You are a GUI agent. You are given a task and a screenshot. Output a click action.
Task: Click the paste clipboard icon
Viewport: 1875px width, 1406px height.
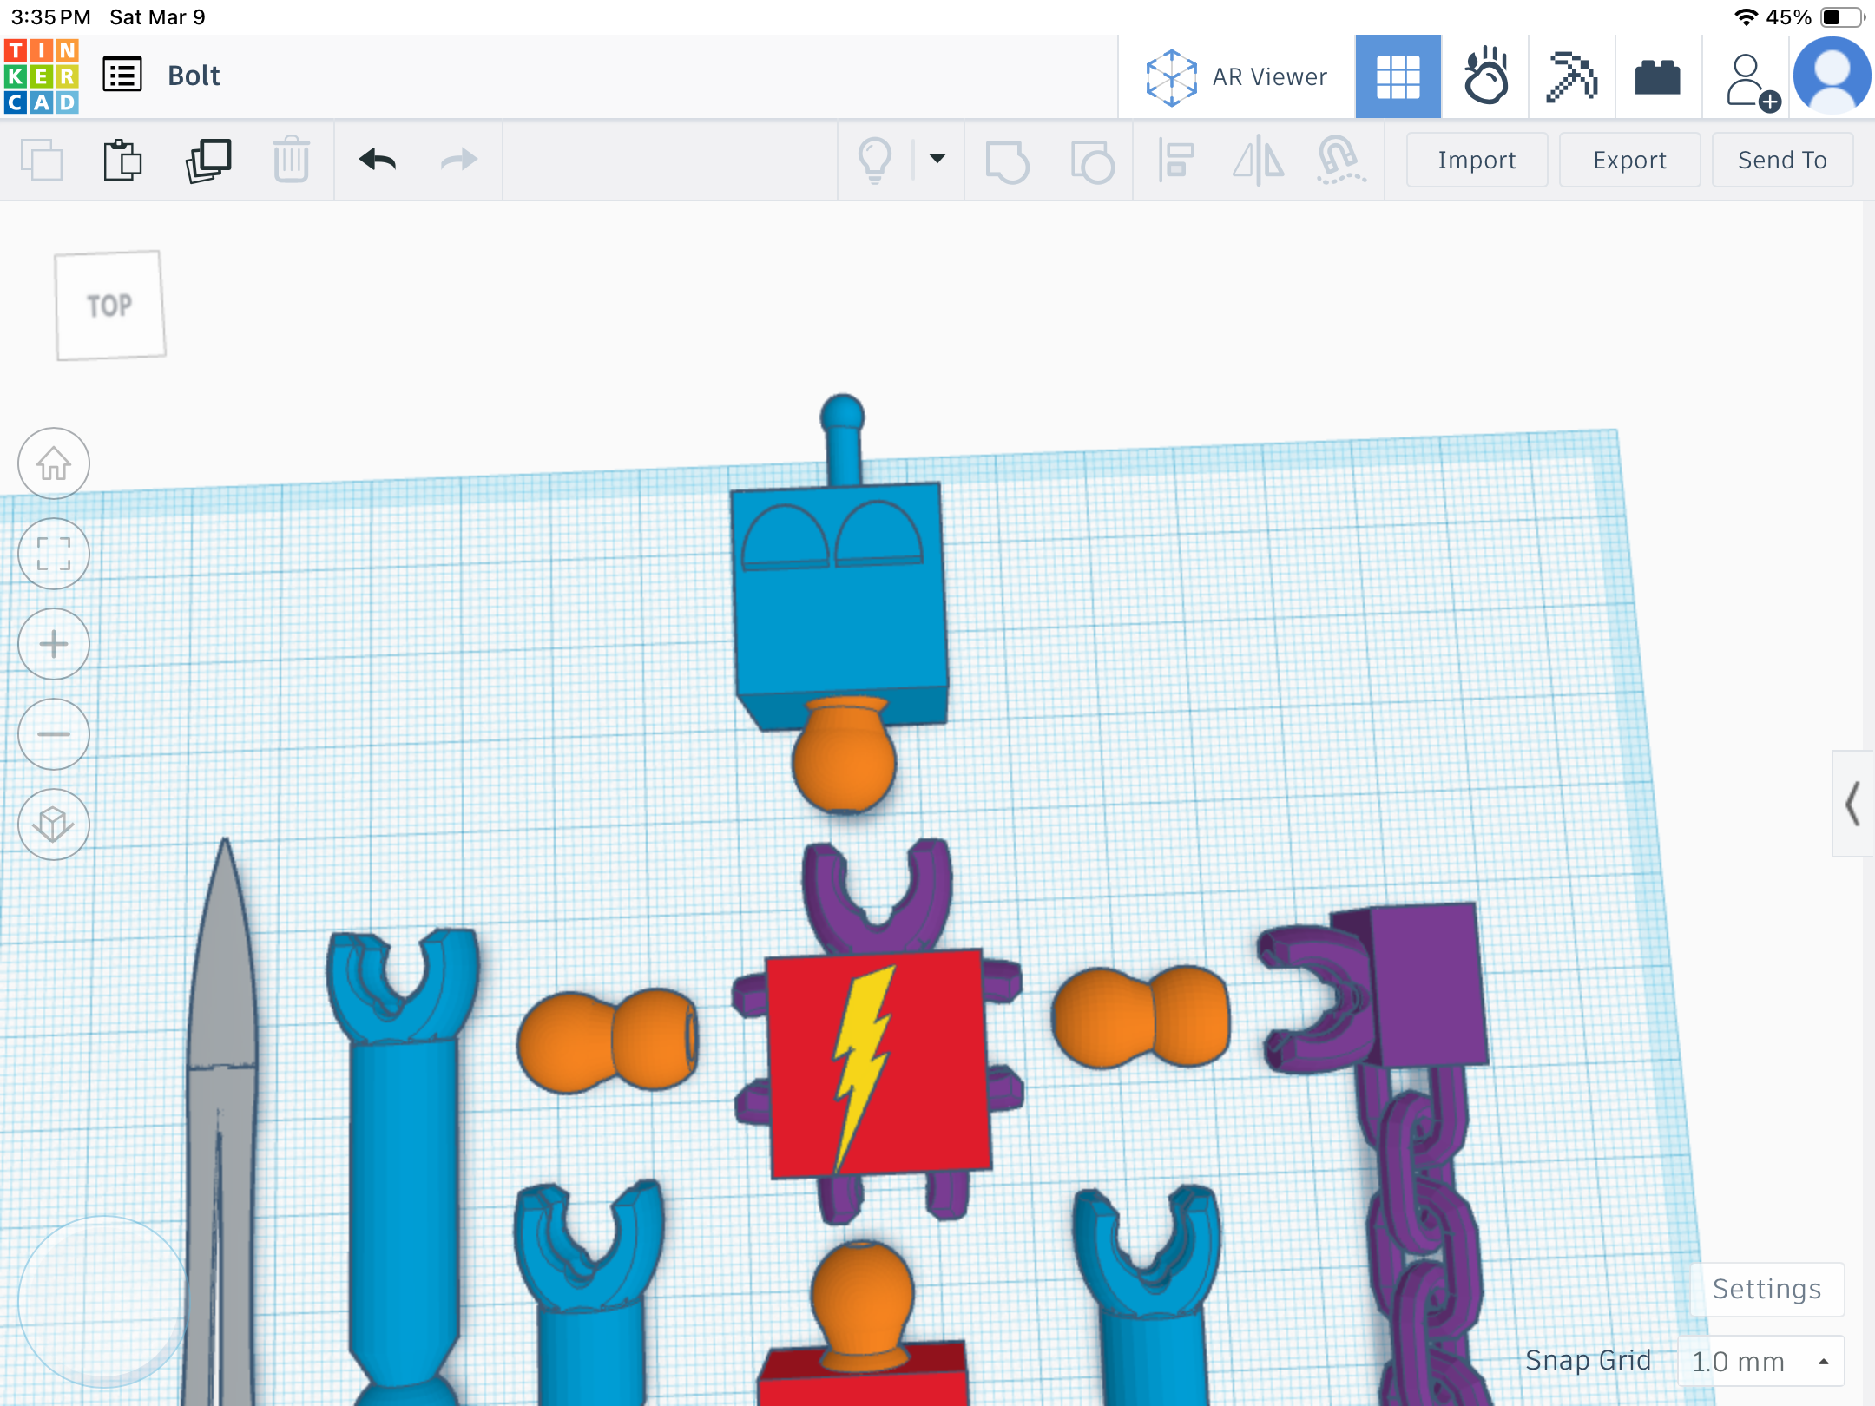122,160
